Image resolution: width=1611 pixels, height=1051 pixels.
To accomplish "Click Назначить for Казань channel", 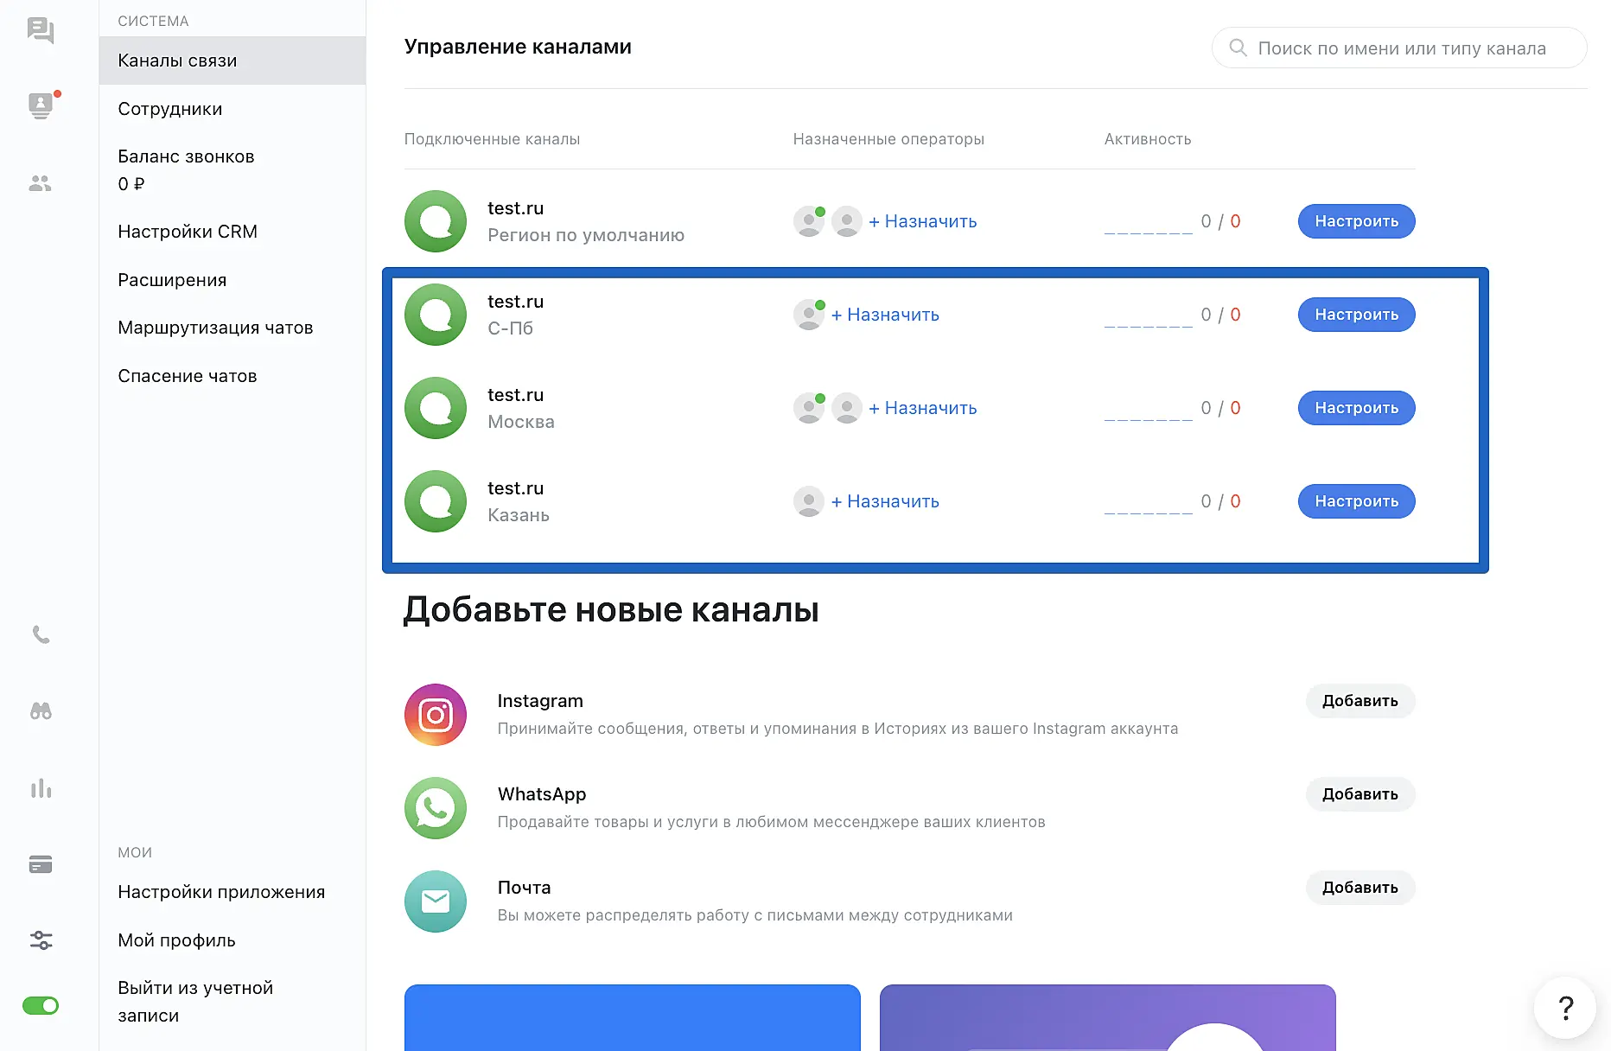I will click(x=885, y=501).
